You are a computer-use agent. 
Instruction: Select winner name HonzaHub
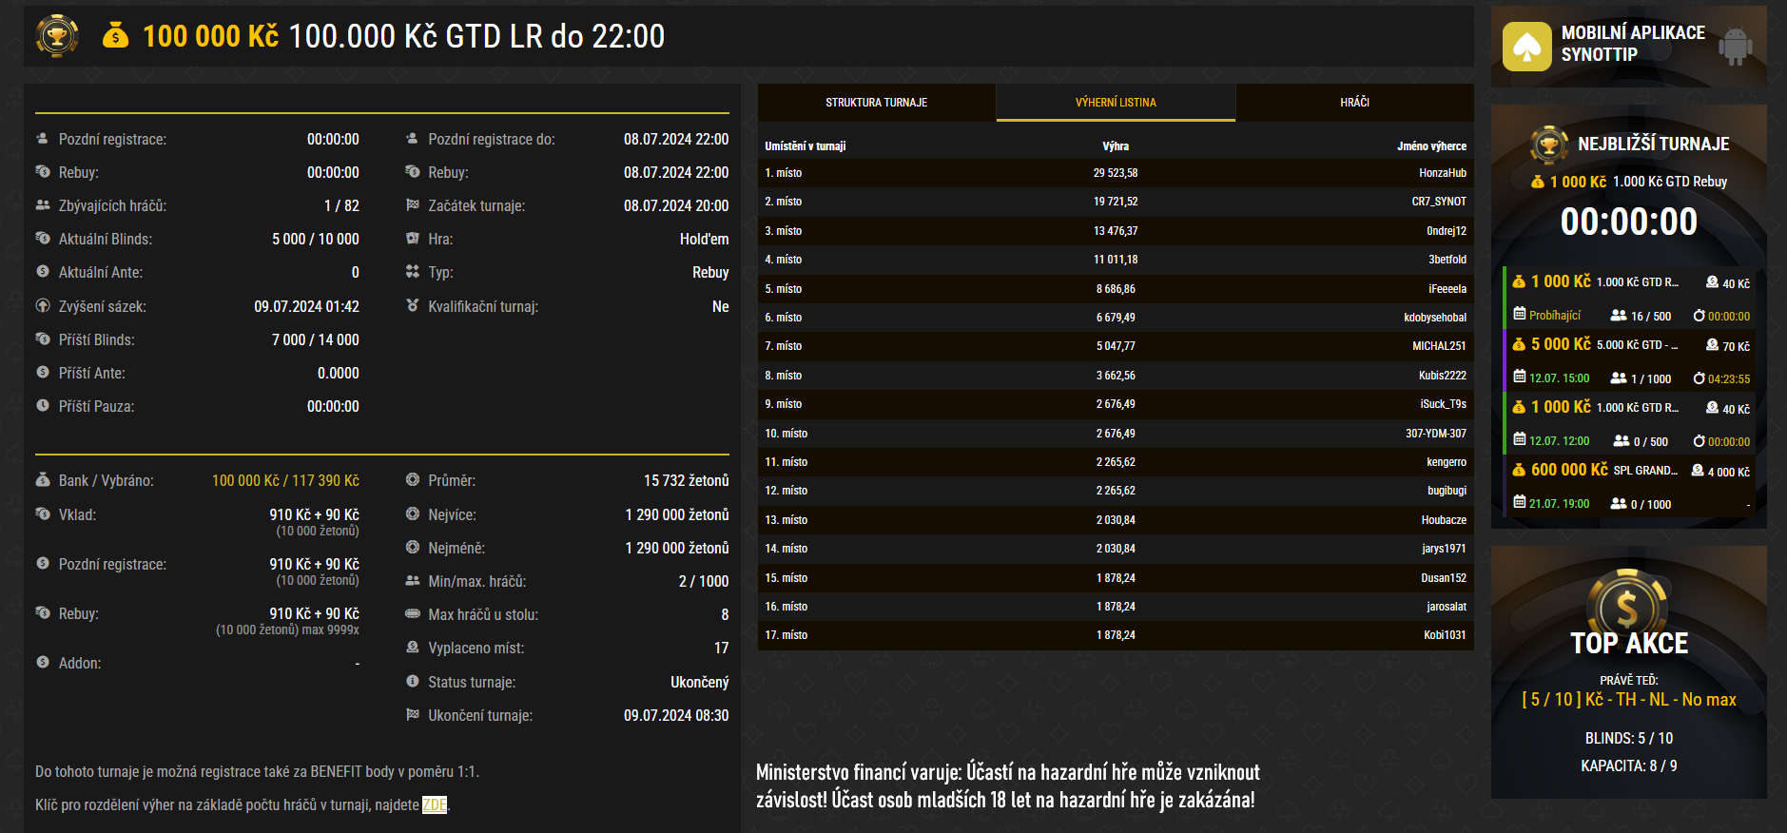pyautogui.click(x=1443, y=173)
